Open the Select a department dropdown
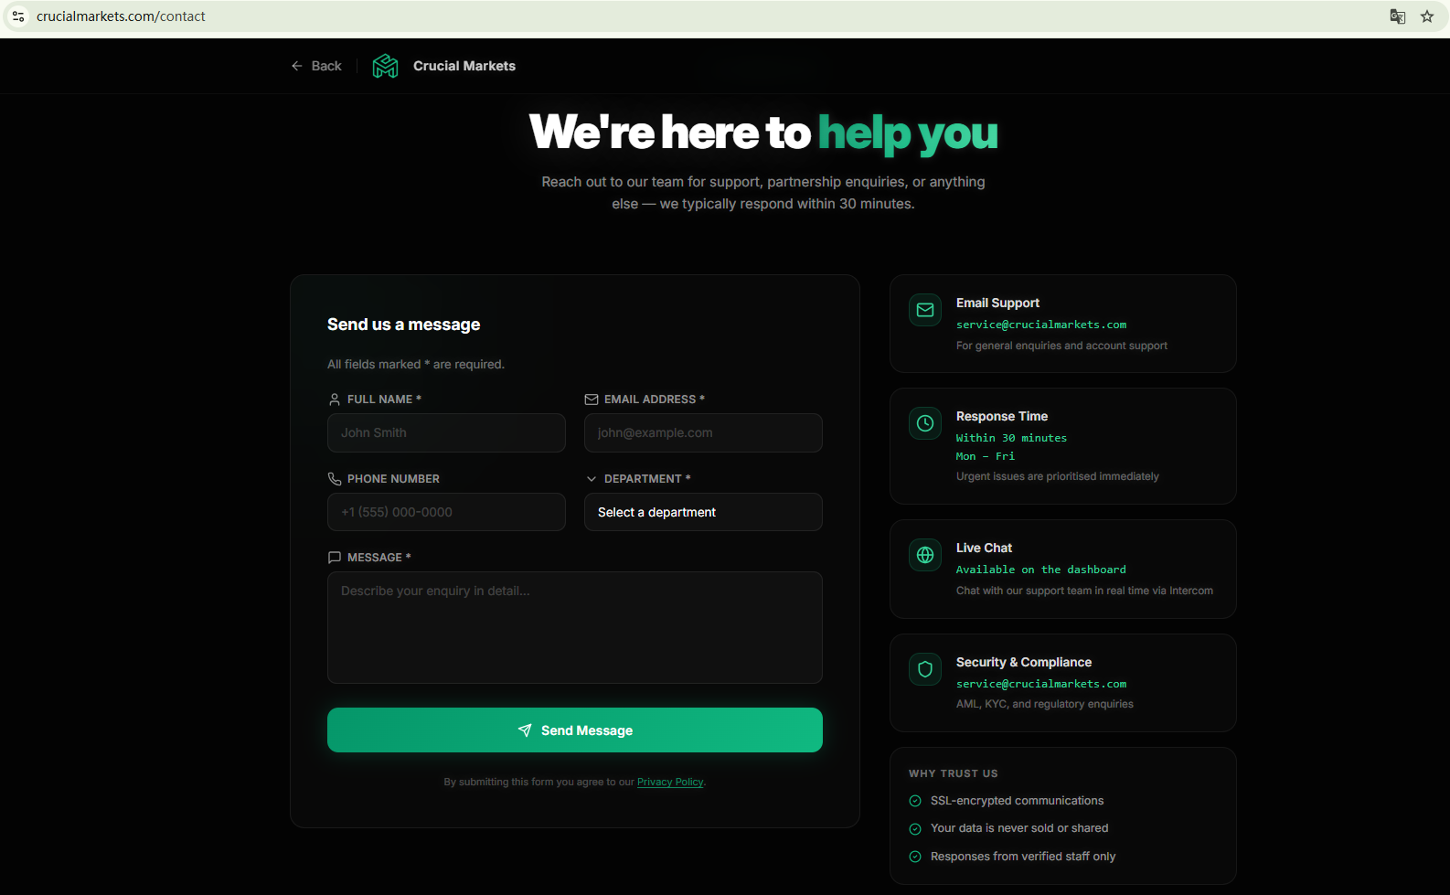 tap(703, 512)
